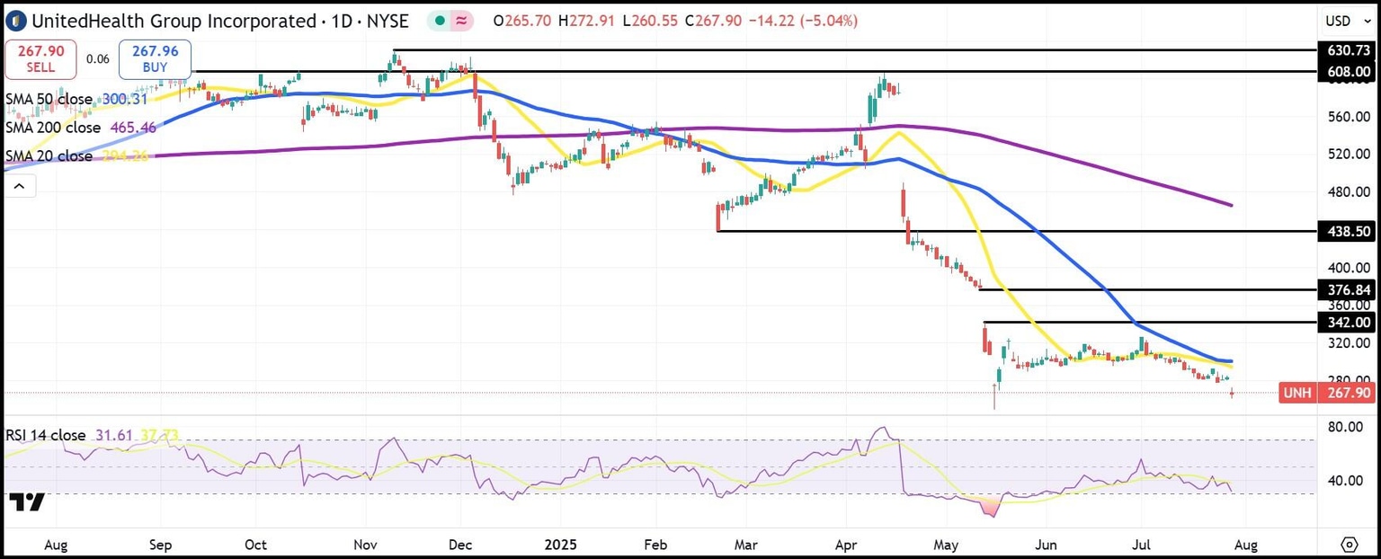Click the green market status dot icon
The width and height of the screenshot is (1381, 559).
pos(438,18)
